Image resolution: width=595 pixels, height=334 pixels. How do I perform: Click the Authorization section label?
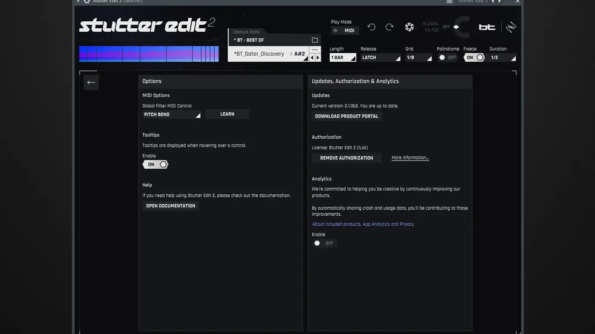coord(327,137)
